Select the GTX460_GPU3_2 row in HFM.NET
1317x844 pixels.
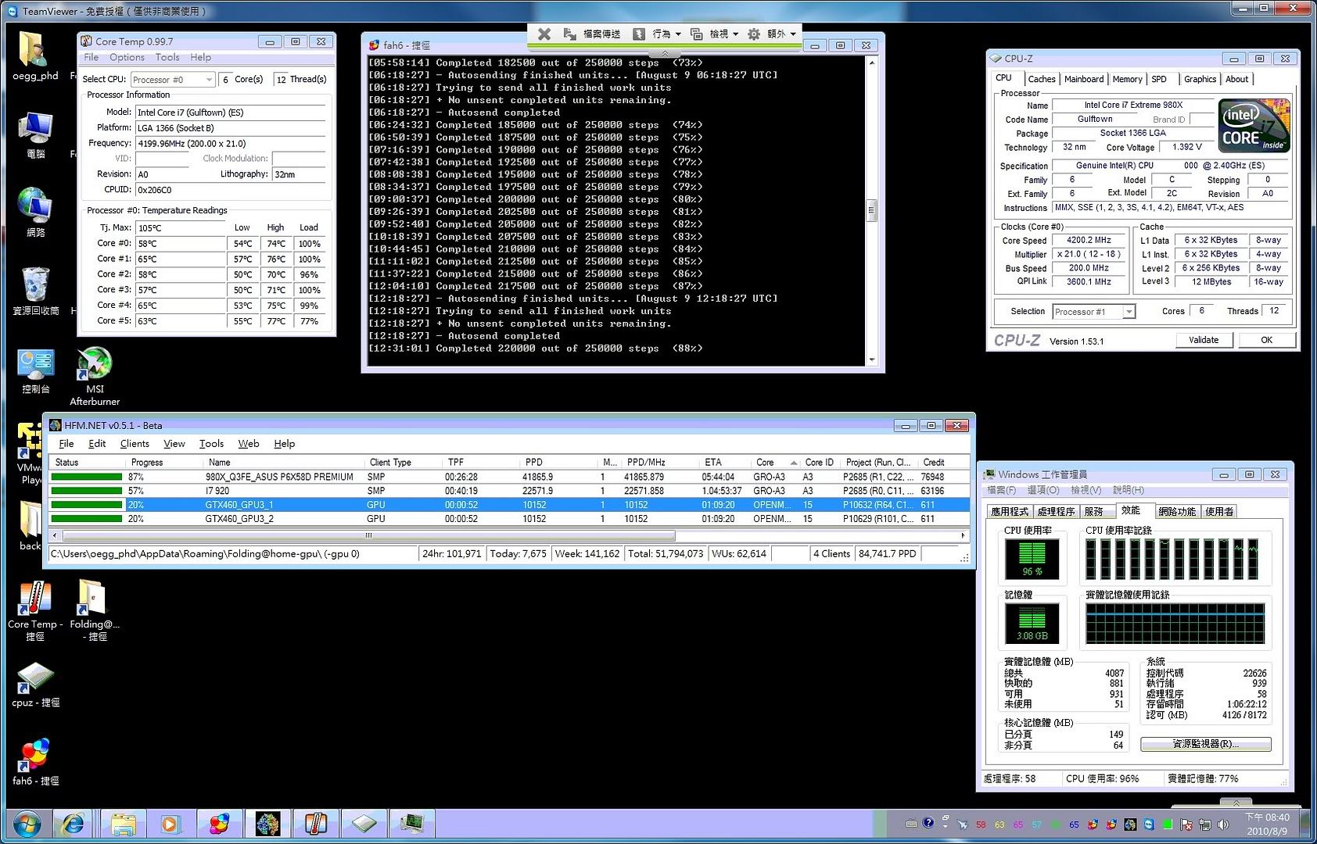pyautogui.click(x=509, y=519)
